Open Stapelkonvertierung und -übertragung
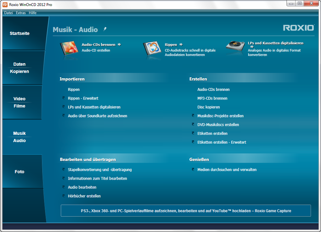321x232 pixels. pyautogui.click(x=100, y=170)
